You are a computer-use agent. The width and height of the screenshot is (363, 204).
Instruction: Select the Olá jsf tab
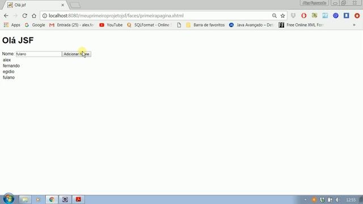coord(35,5)
